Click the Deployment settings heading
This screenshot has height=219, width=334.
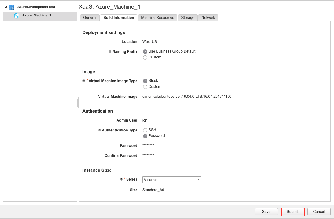tap(104, 33)
